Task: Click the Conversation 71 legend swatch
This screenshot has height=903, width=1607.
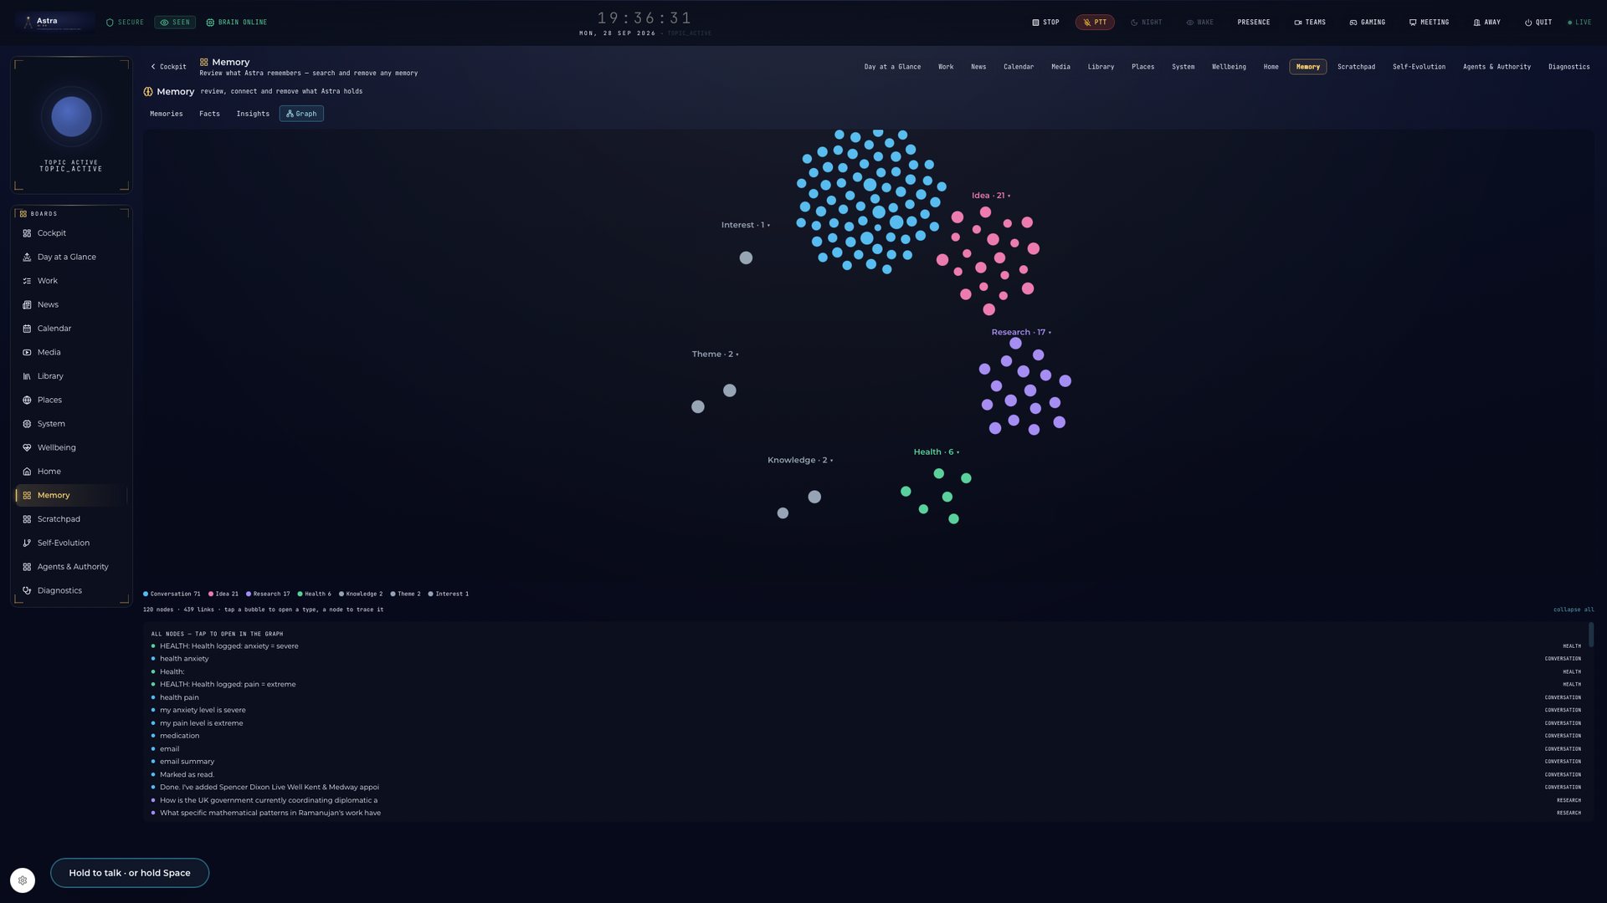Action: pos(146,594)
